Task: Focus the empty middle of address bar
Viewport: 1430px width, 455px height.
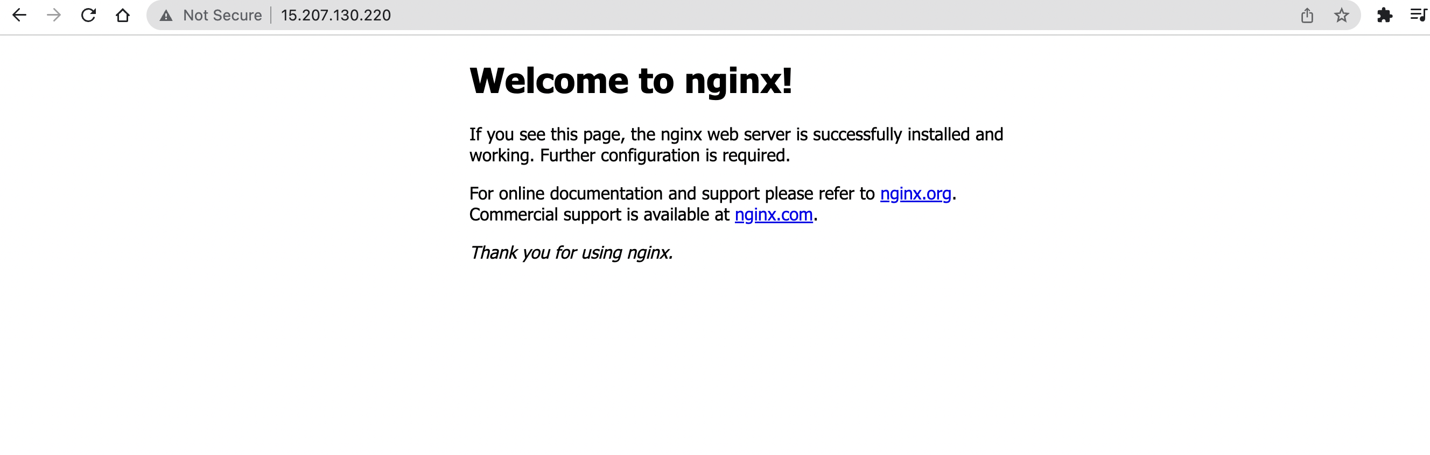Action: (x=833, y=15)
